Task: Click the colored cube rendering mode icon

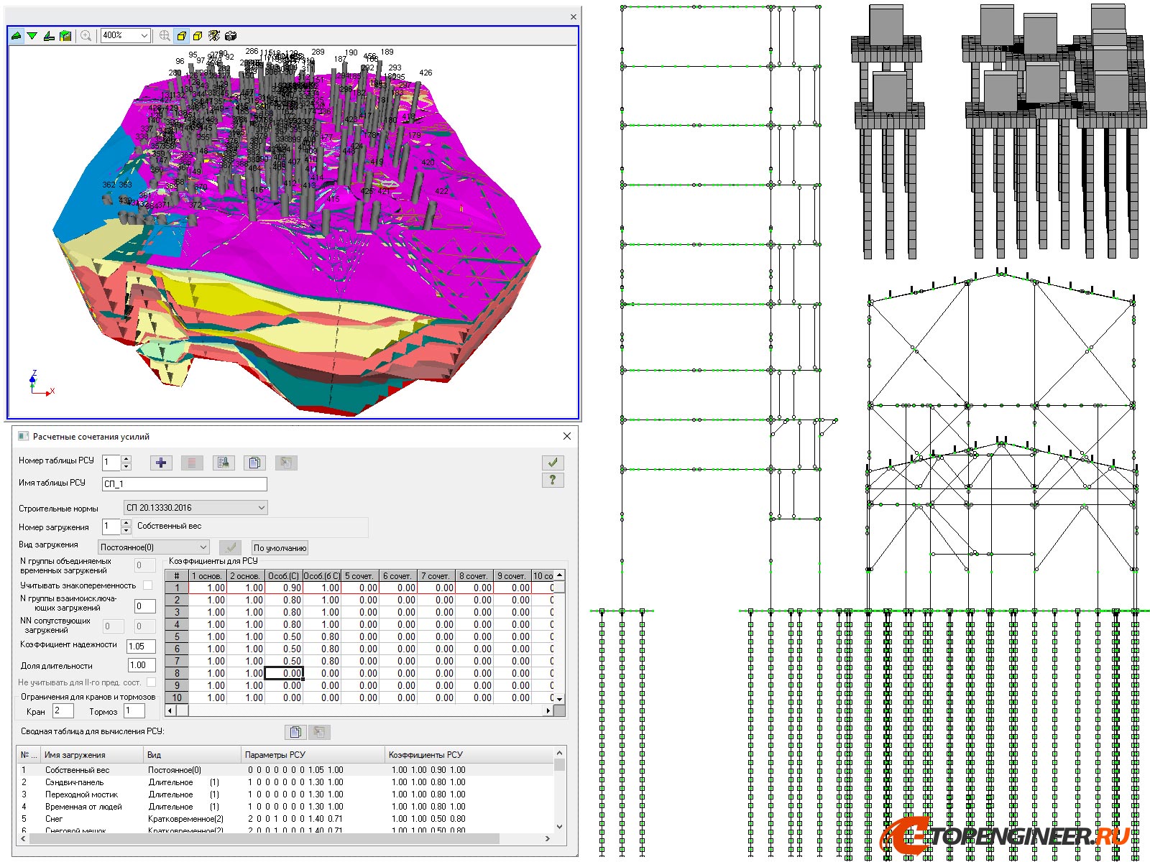Action: click(66, 34)
